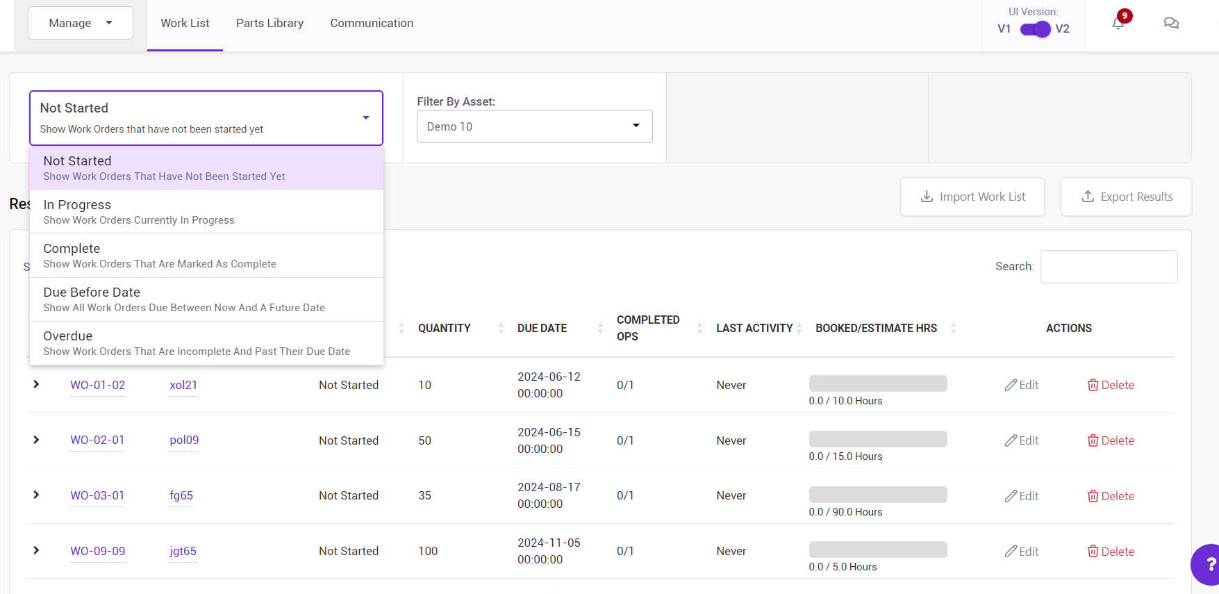Open the WO-09-09 work order link
Viewport: 1219px width, 594px height.
pos(98,551)
